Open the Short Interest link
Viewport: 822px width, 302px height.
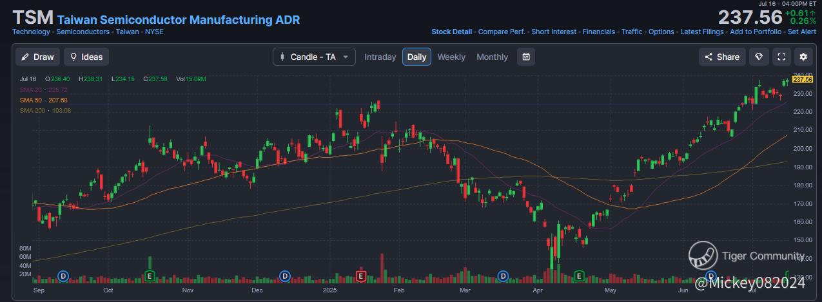[554, 32]
